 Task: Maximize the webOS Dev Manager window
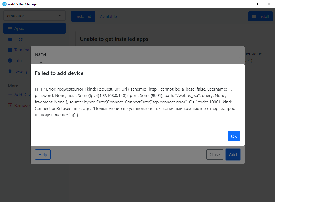coord(256,4)
